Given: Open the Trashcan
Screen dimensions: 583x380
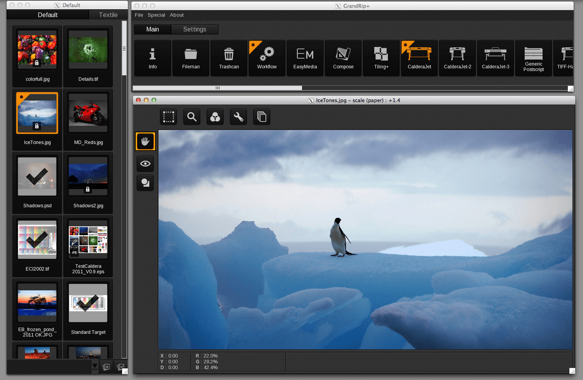Looking at the screenshot, I should 229,58.
